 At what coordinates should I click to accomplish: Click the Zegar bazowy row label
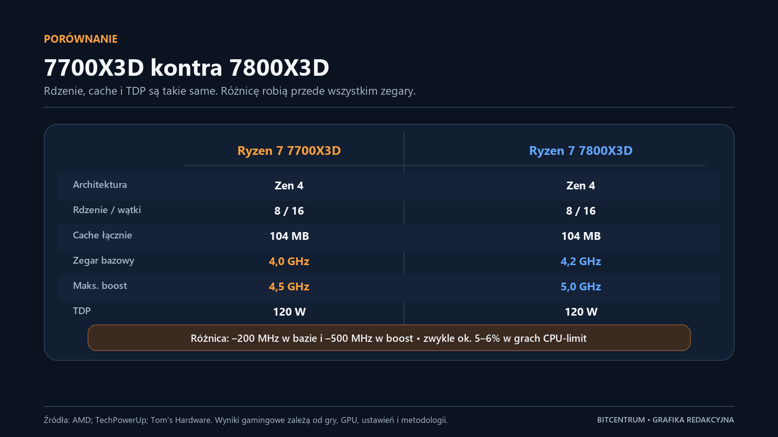[x=104, y=261]
